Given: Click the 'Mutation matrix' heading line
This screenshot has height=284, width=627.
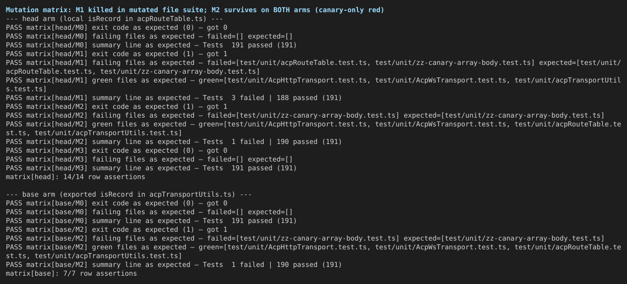Looking at the screenshot, I should click(x=195, y=10).
